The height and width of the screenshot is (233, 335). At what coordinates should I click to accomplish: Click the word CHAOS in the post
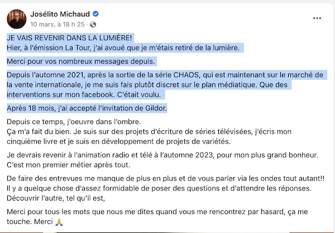coord(186,75)
